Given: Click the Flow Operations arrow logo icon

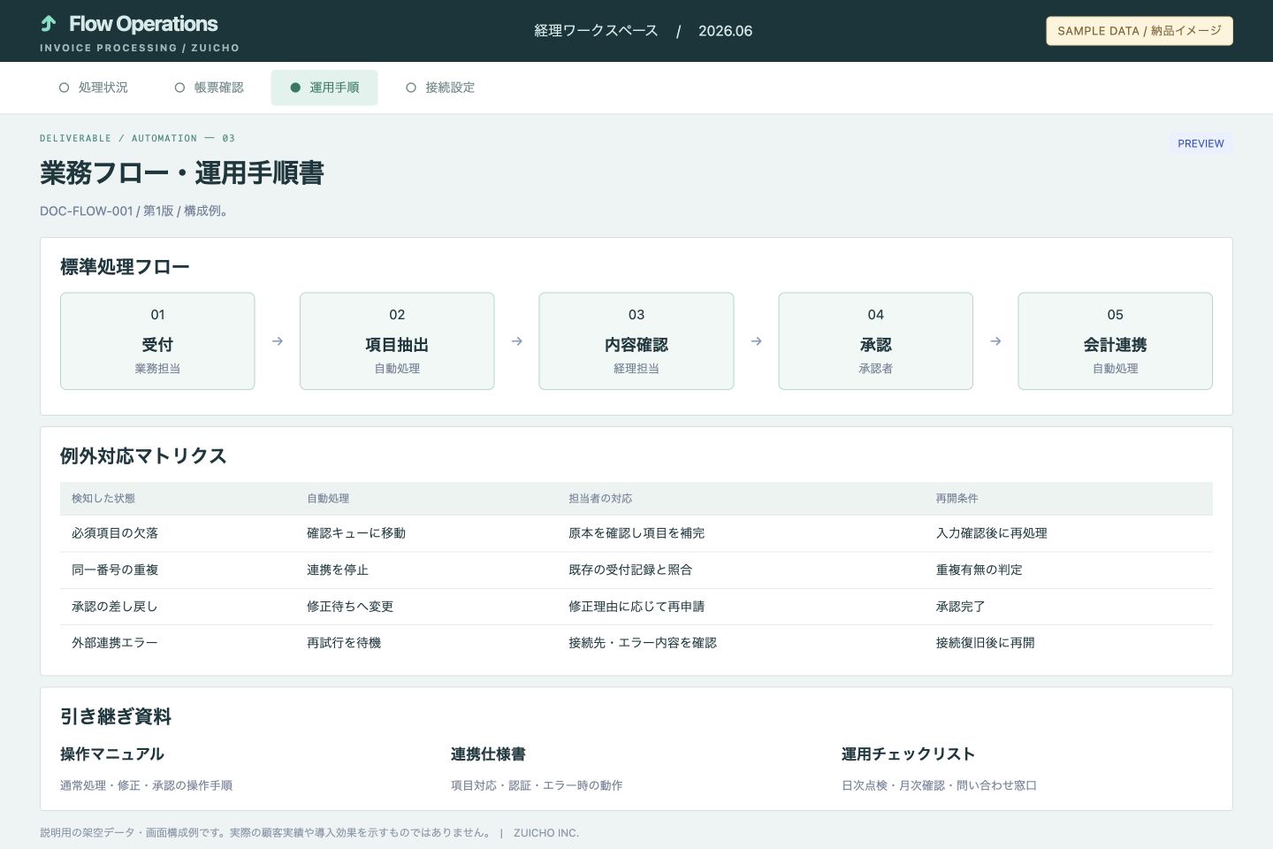Looking at the screenshot, I should coord(49,24).
